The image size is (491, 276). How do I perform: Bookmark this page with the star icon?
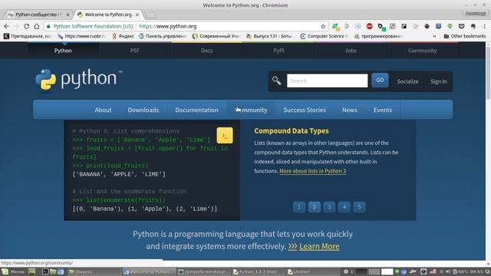pyautogui.click(x=323, y=26)
